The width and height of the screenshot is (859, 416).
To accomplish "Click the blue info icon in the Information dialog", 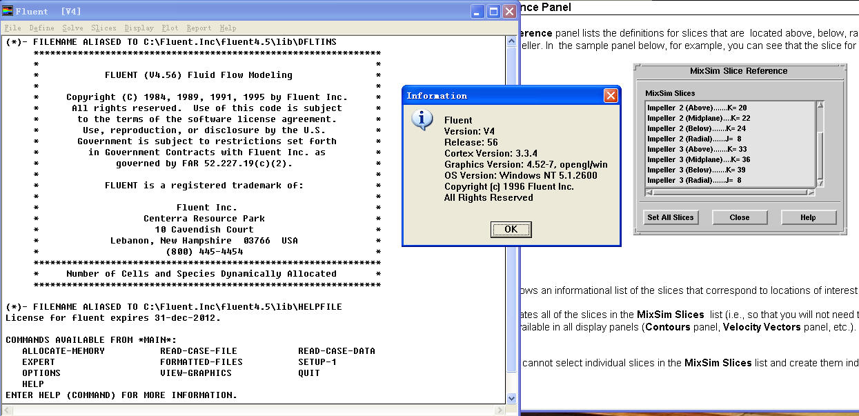I will (x=422, y=119).
